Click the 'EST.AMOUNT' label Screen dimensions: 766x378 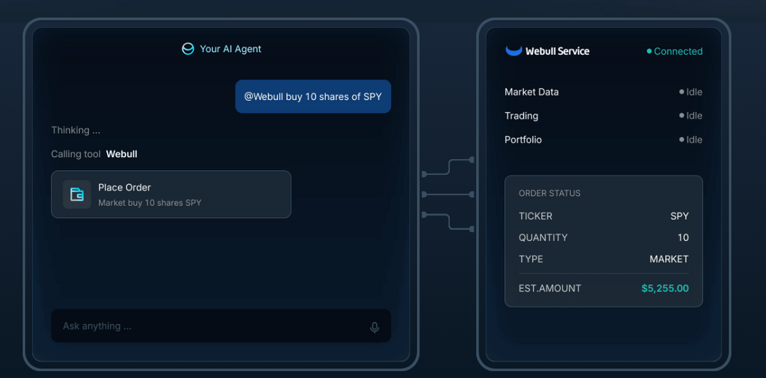tap(550, 288)
